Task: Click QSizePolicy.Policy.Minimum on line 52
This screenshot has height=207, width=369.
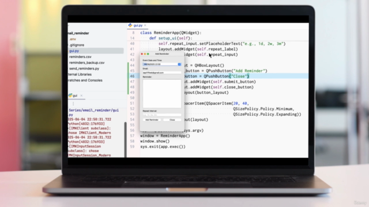Action: [263, 109]
